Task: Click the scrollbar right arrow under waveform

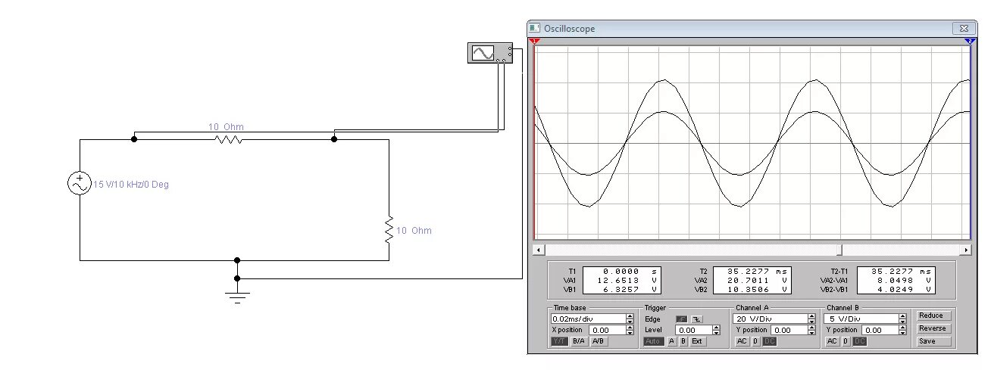Action: (966, 250)
